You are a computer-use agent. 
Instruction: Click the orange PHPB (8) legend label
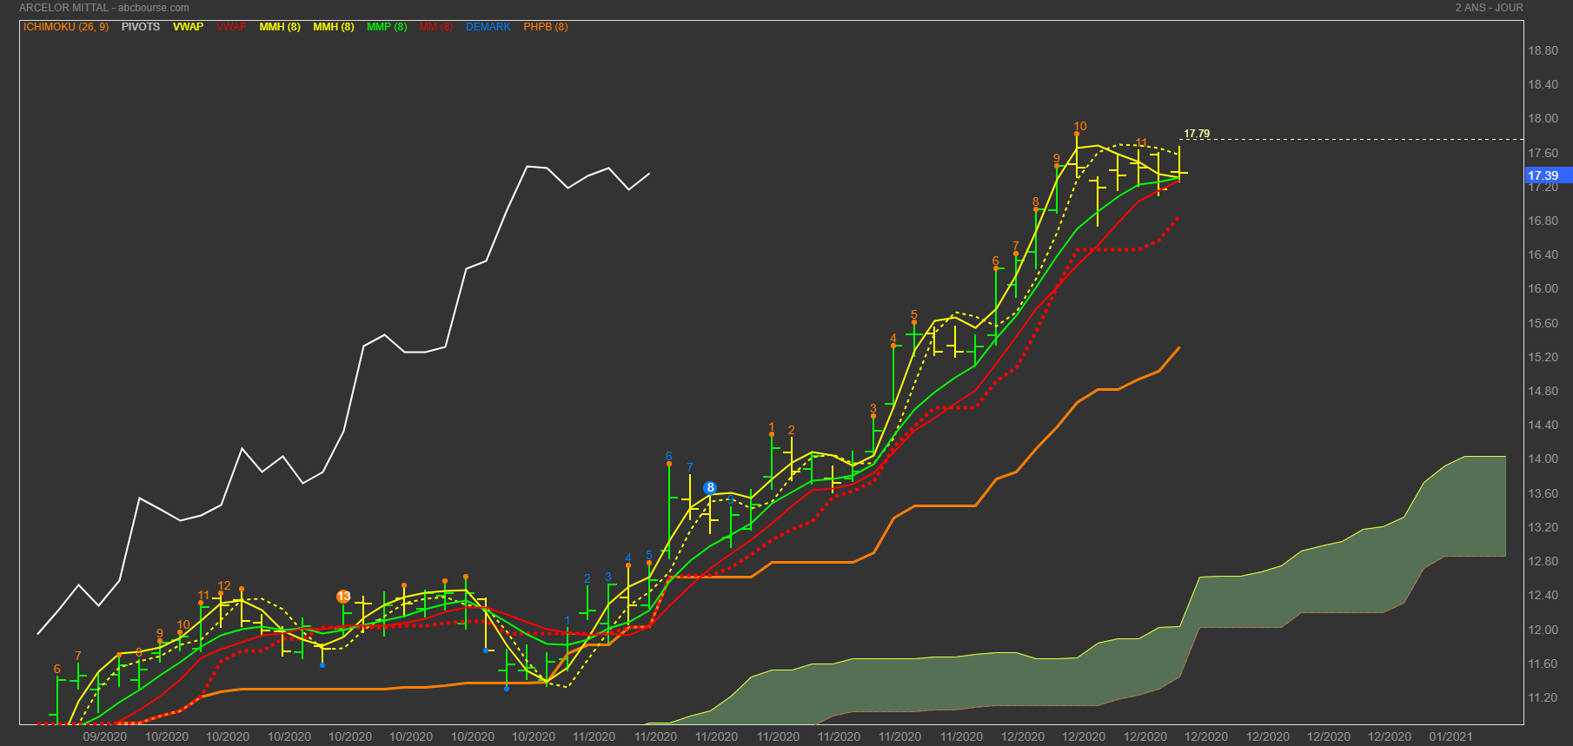tap(545, 27)
